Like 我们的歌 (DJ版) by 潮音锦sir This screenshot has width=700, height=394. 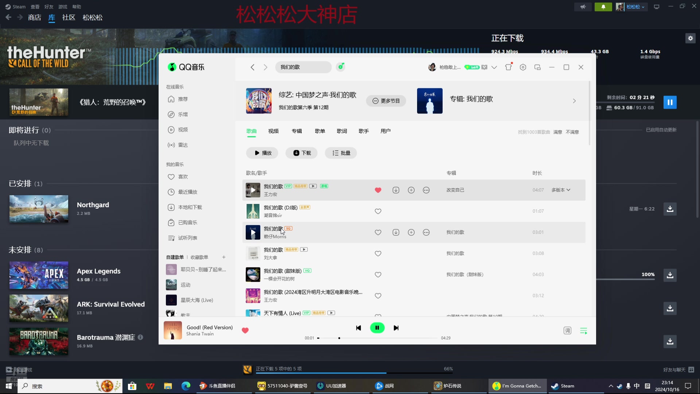378,211
